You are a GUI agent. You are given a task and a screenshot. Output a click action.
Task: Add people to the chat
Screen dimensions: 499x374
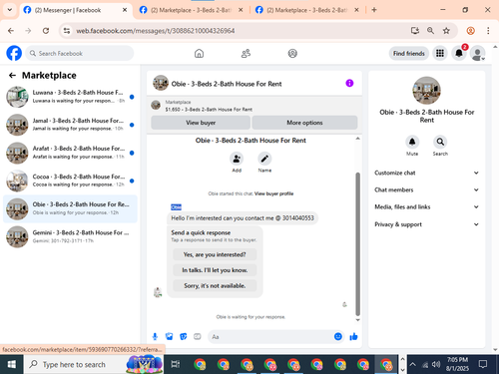point(237,159)
